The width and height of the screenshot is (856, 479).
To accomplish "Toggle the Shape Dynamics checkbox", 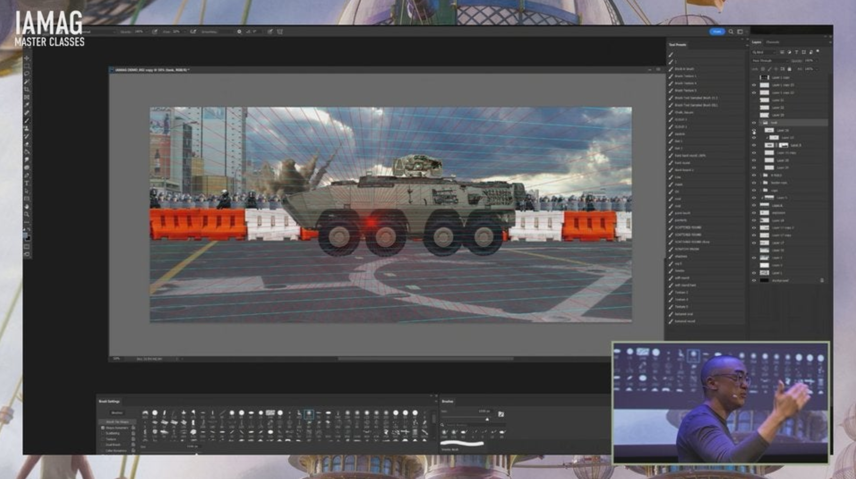I will coord(103,428).
